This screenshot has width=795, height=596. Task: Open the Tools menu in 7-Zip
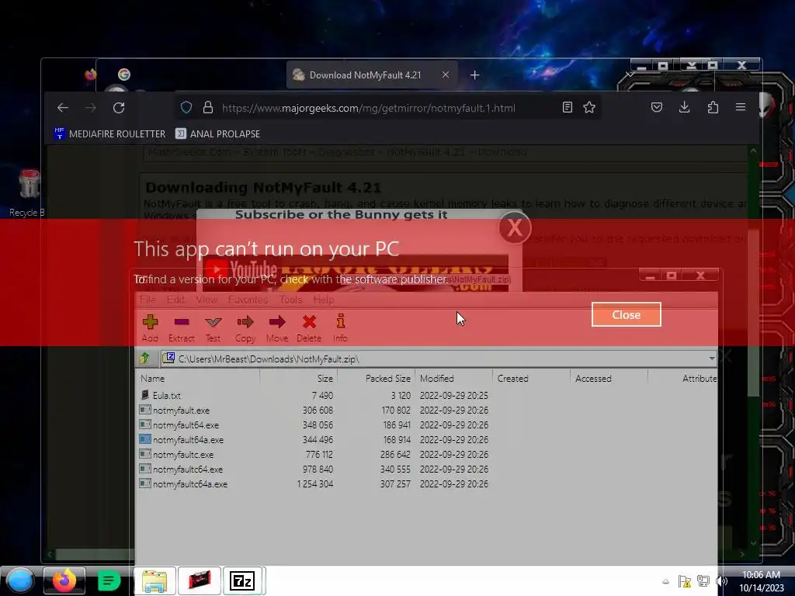click(290, 300)
